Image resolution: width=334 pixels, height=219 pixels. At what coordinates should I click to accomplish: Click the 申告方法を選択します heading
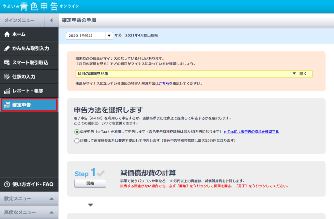(x=108, y=110)
